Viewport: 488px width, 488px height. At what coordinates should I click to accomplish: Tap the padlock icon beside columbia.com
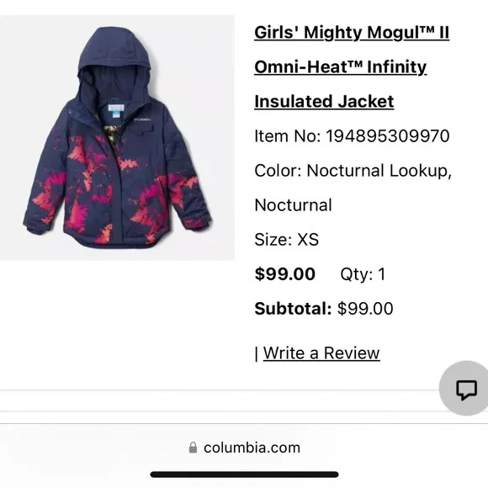point(193,448)
